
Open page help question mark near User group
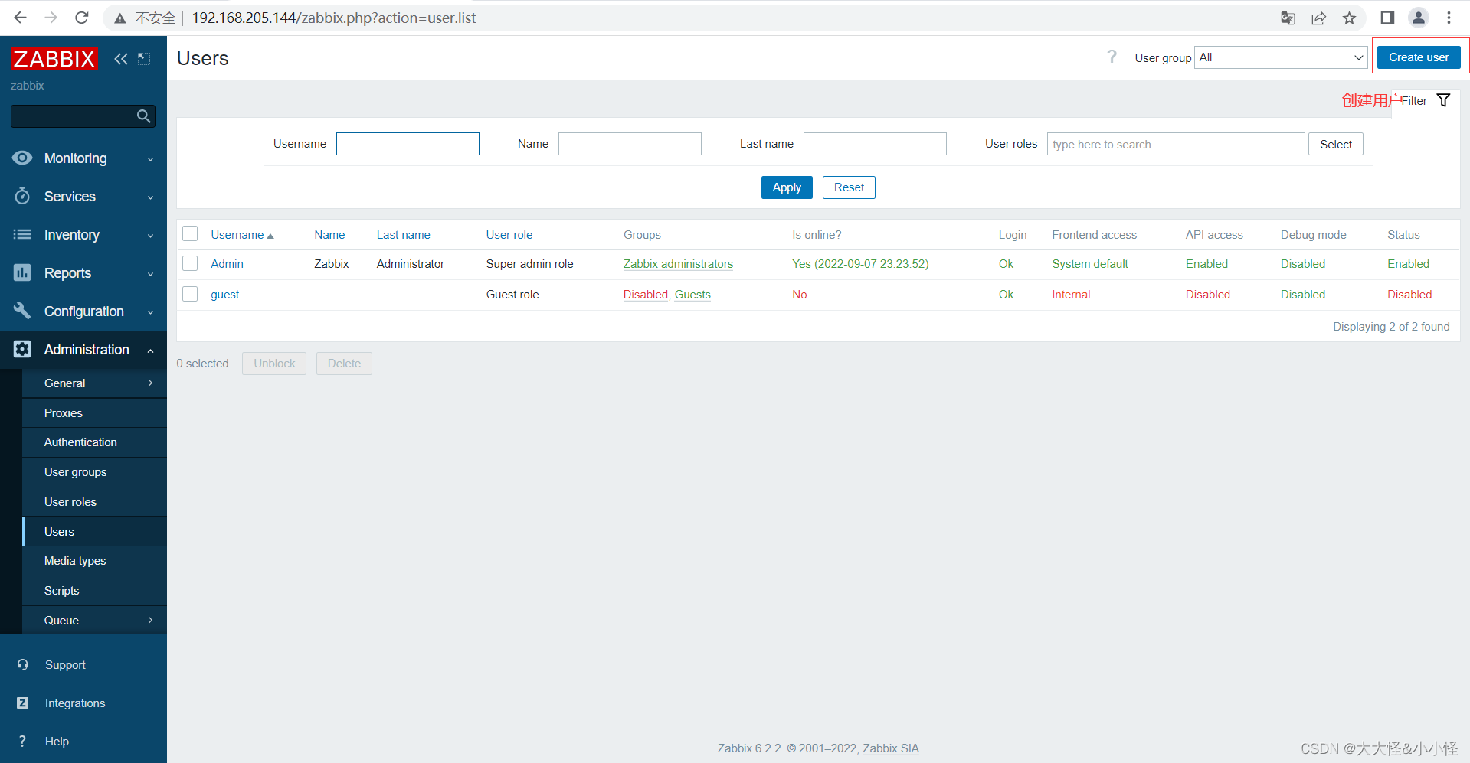click(x=1112, y=57)
